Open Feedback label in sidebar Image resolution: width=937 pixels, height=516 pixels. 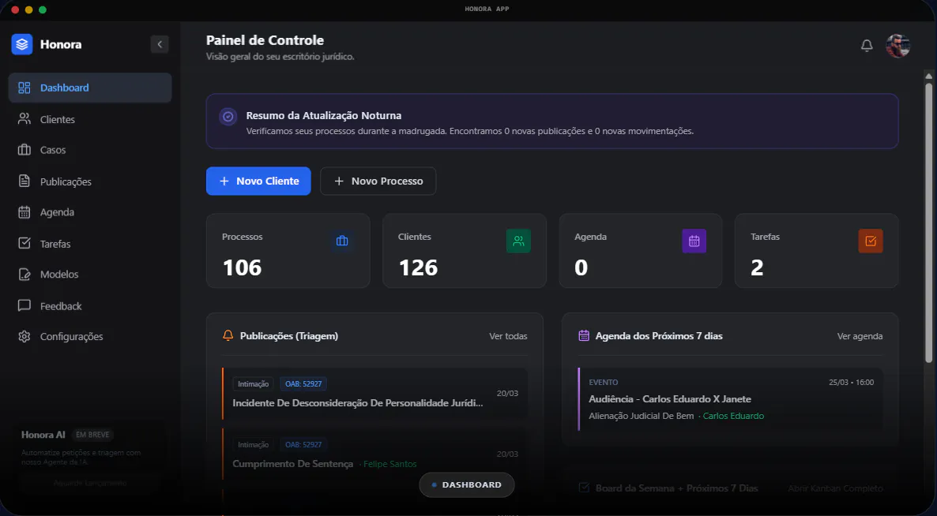click(x=61, y=306)
